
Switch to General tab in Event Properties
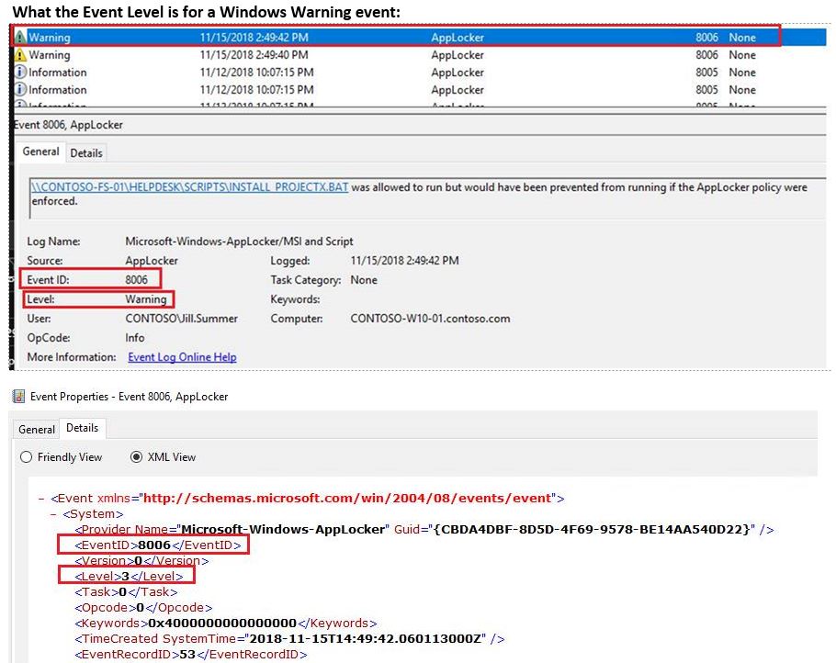pos(36,429)
